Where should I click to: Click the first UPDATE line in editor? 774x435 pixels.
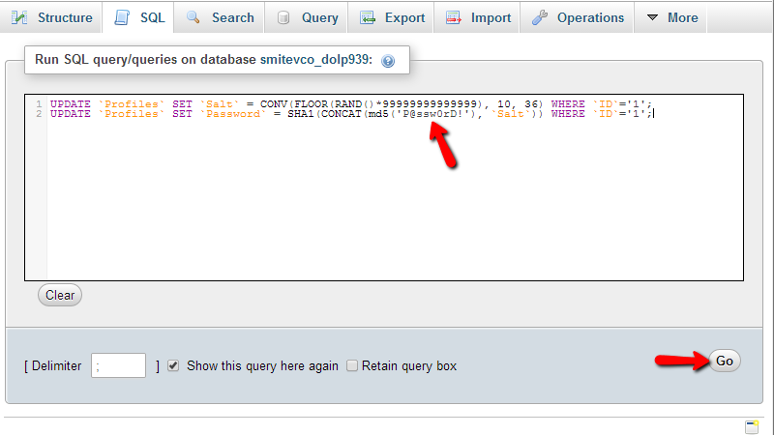(x=351, y=104)
